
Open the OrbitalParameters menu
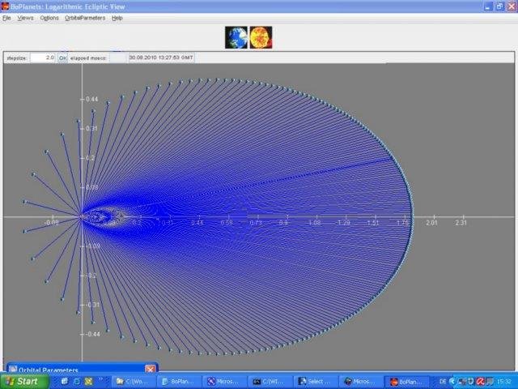pos(85,17)
